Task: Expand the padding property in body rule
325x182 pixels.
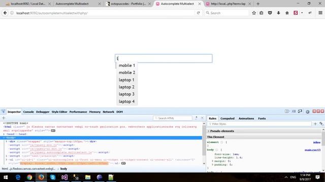Action: point(212,165)
